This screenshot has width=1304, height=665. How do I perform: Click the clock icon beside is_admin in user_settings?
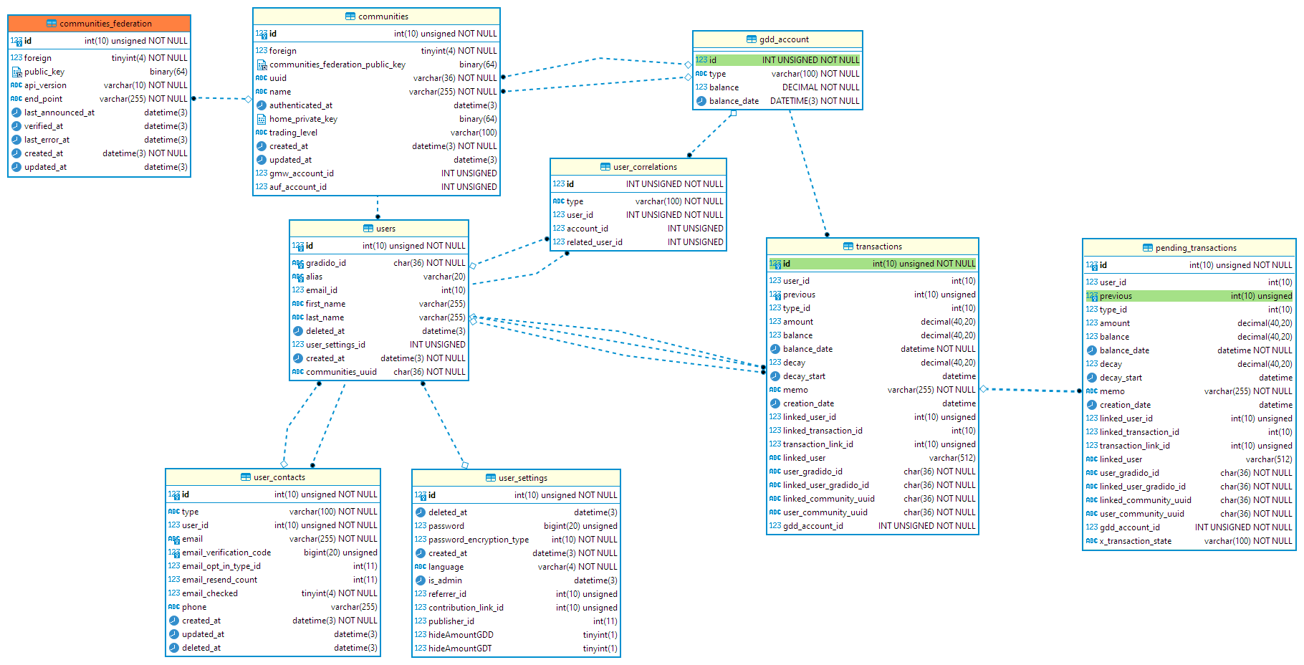pyautogui.click(x=421, y=580)
